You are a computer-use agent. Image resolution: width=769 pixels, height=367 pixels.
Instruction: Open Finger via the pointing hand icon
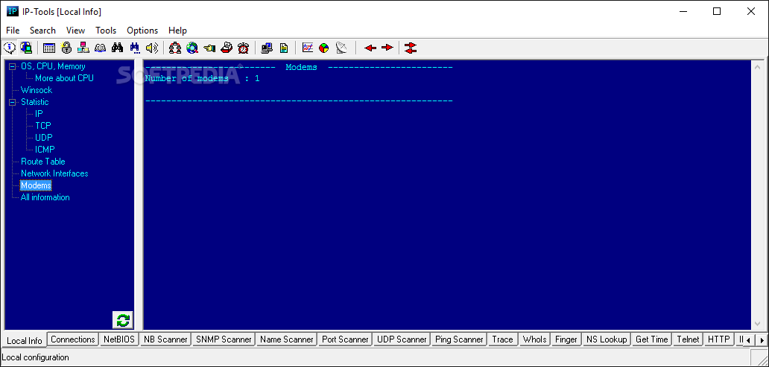(209, 48)
